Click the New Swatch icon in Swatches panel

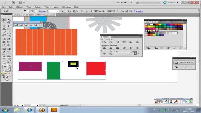click(174, 48)
